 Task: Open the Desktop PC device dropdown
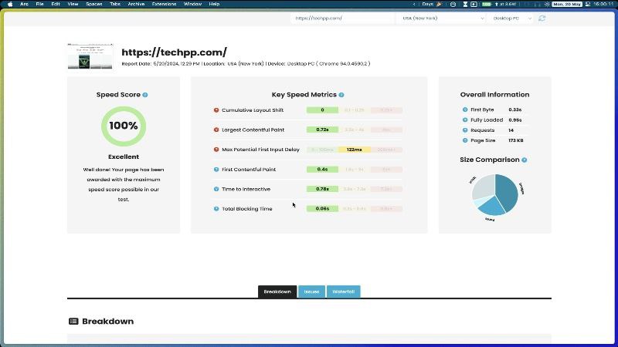[x=511, y=19]
